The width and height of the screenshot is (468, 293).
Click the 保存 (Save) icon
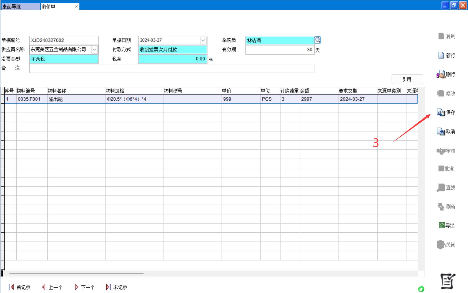point(441,112)
